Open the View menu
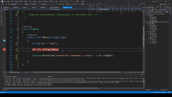The image size is (172, 97). coord(12,1)
